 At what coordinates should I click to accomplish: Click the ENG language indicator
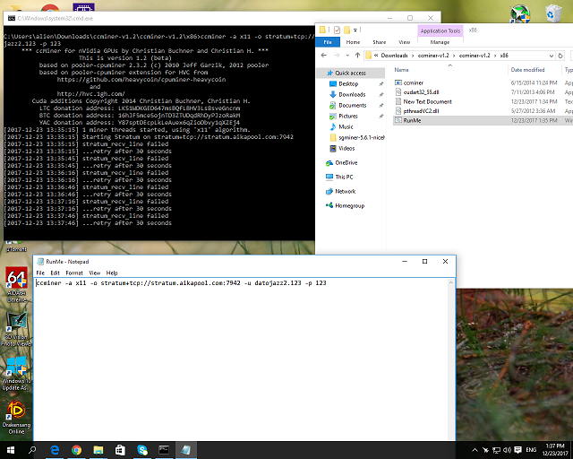click(531, 450)
